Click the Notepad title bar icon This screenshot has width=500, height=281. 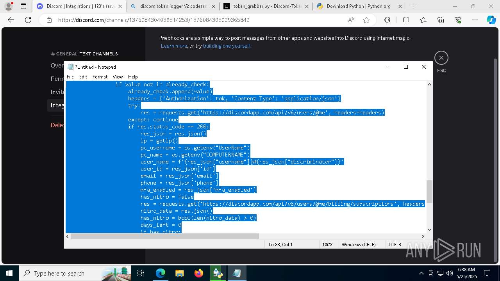[70, 67]
